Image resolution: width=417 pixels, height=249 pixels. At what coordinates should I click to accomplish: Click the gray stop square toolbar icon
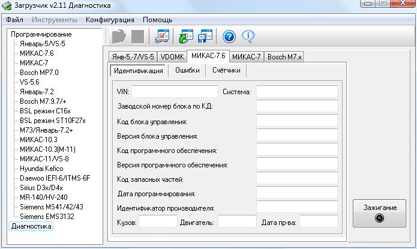click(138, 37)
